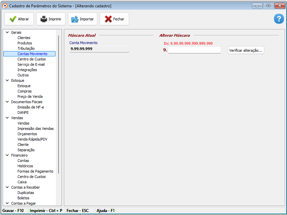Collapse the Documentos Fiscais group

coord(7,102)
